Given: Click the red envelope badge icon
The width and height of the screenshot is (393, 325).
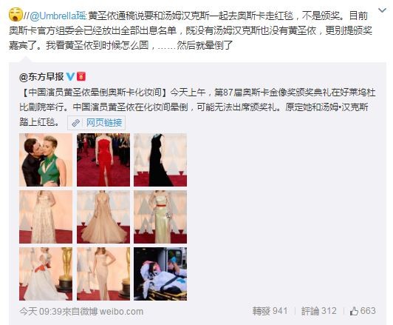Looking at the screenshot, I should click(81, 76).
